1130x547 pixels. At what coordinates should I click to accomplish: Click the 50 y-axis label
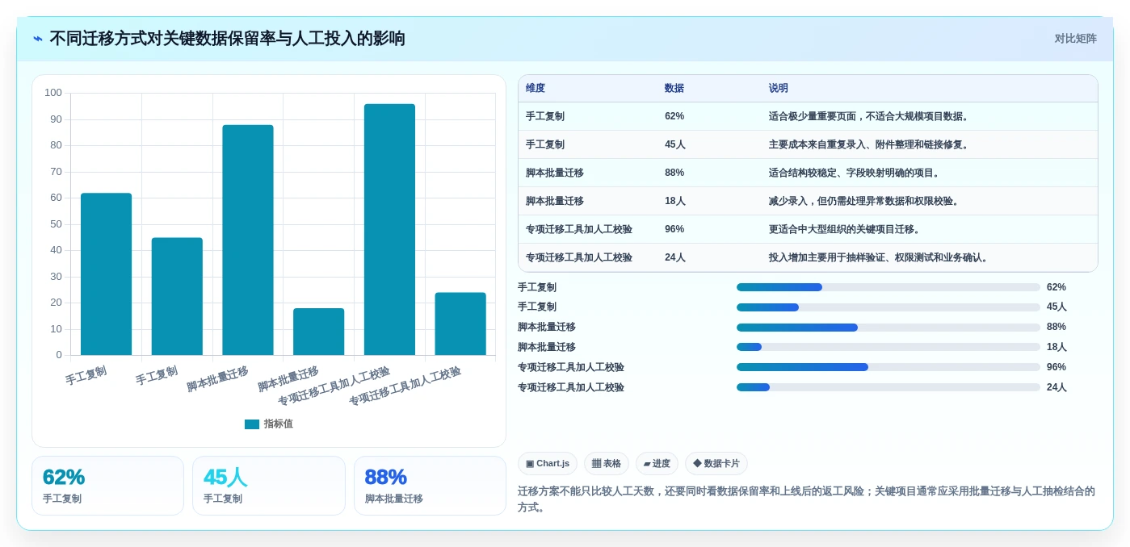pos(57,224)
